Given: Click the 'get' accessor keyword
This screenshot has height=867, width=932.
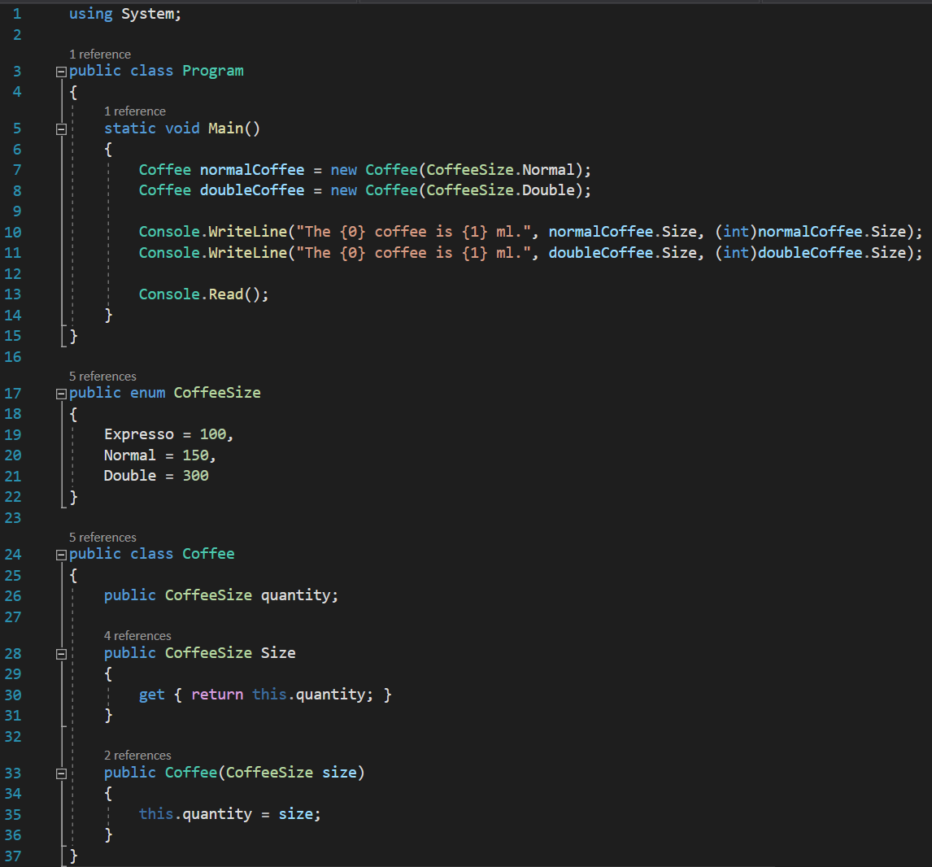Looking at the screenshot, I should tap(151, 695).
